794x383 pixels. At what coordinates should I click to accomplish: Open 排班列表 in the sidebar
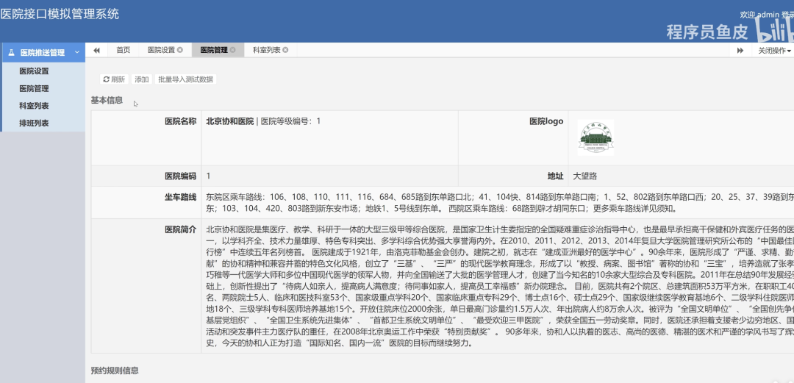pyautogui.click(x=34, y=123)
